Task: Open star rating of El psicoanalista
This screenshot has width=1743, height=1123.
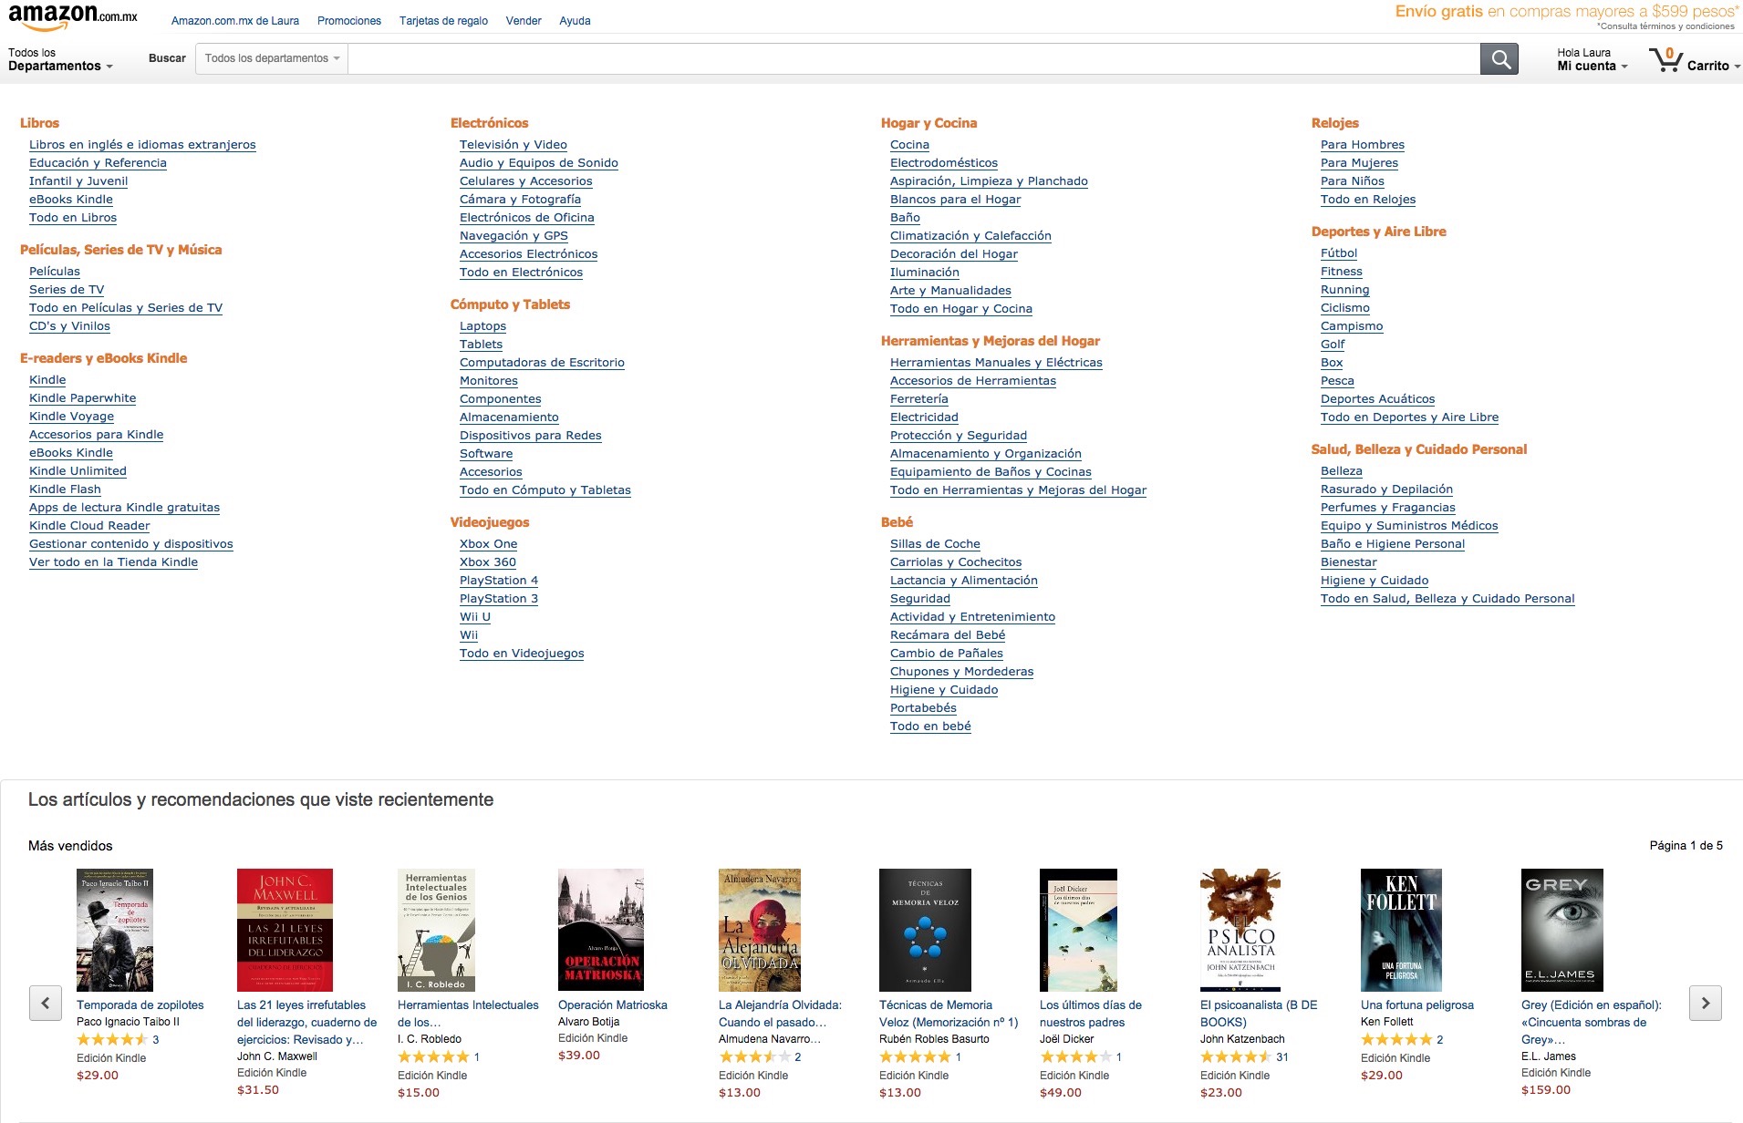Action: [1236, 1056]
